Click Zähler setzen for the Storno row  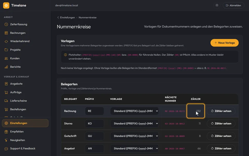coord(221,123)
